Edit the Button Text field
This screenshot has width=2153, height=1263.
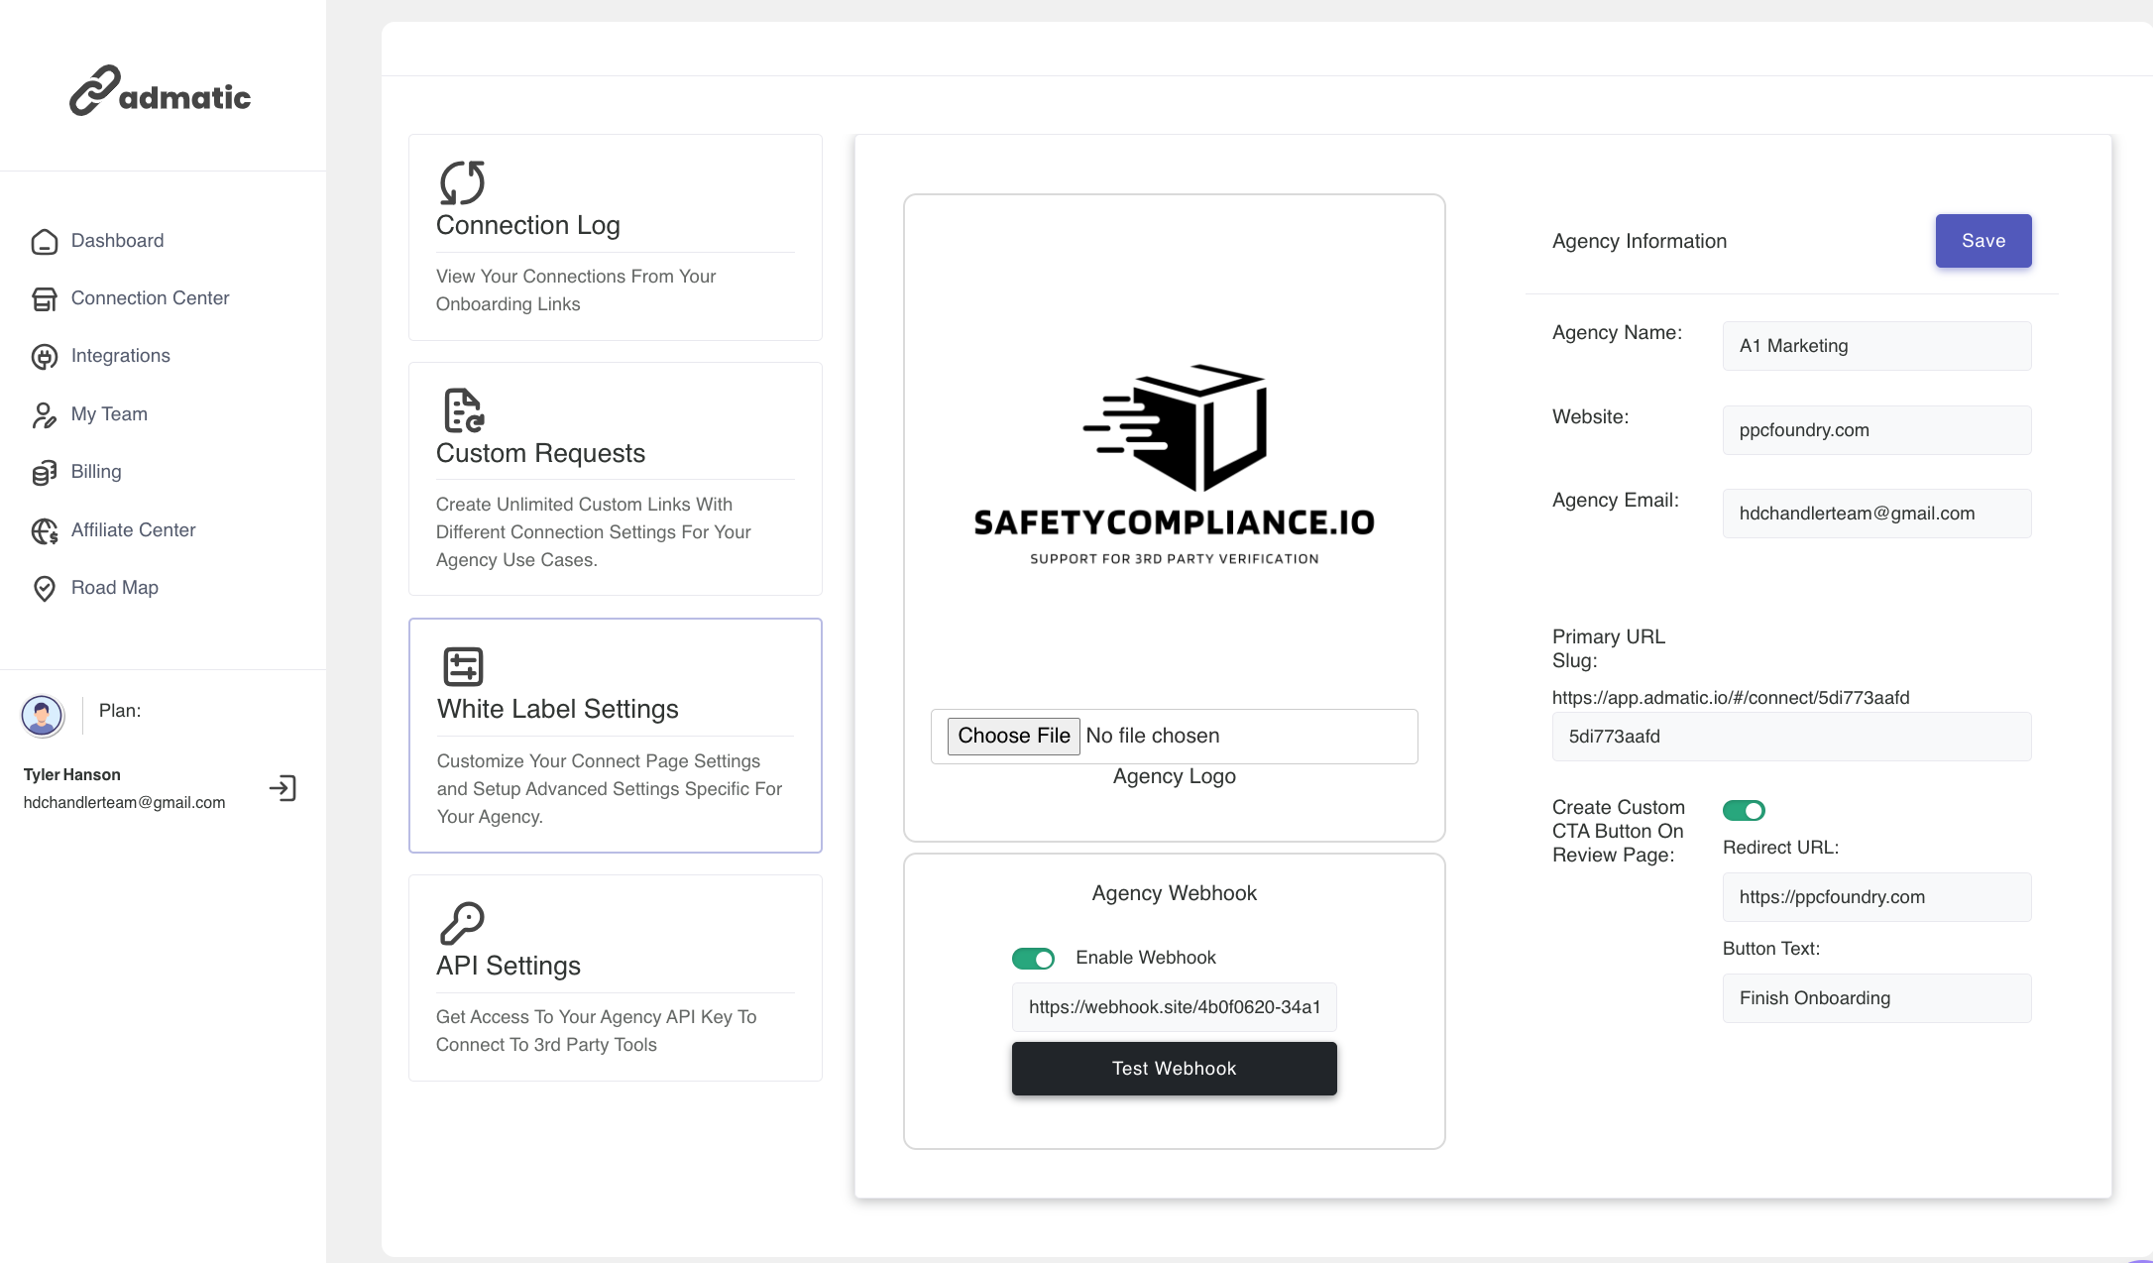(1876, 998)
